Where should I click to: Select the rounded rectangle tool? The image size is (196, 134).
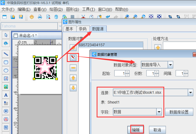pyautogui.click(x=6, y=62)
